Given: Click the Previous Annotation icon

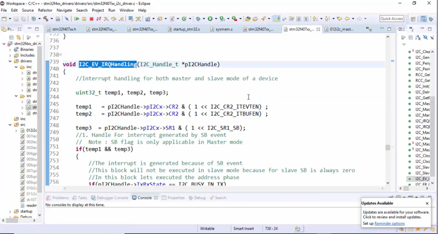Looking at the screenshot, I should [x=327, y=19].
